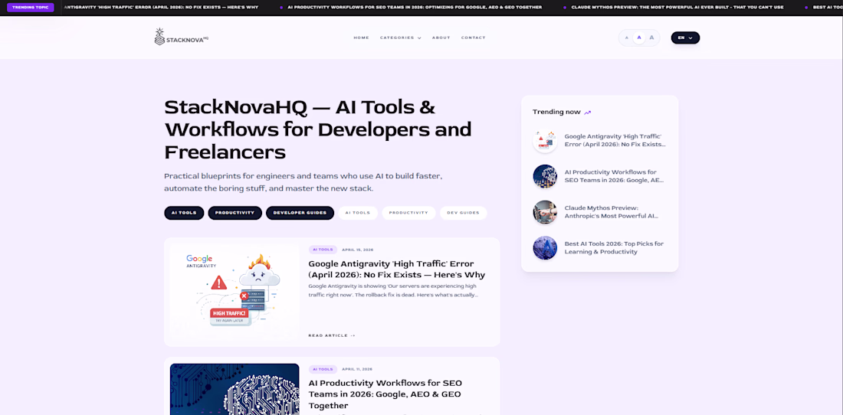The image size is (843, 415).
Task: Open AI Productivity Workflows article title
Action: (385, 394)
